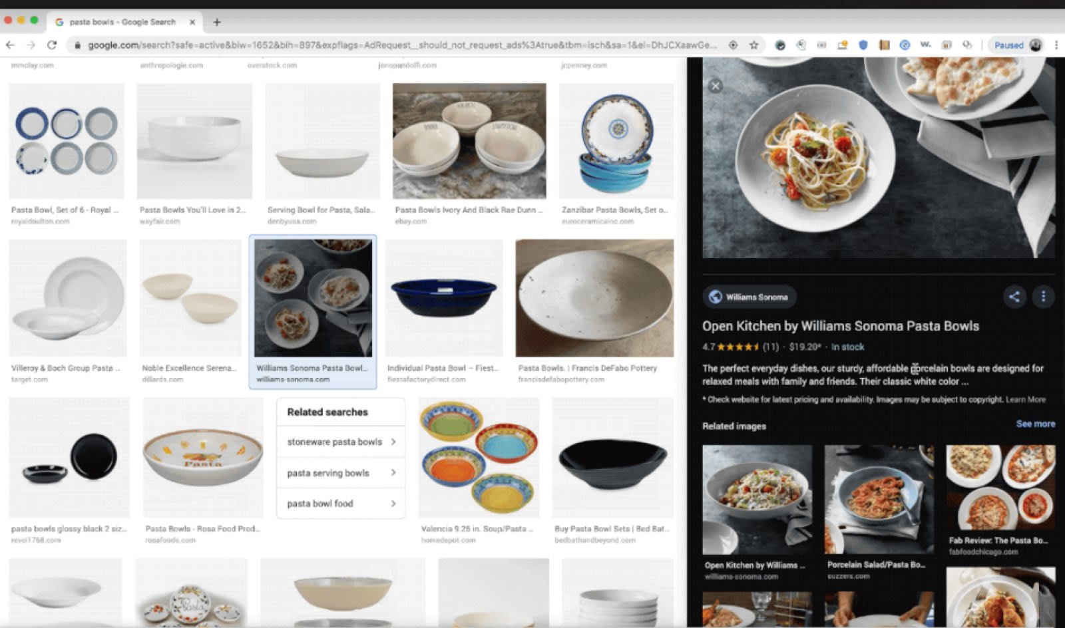This screenshot has width=1065, height=628.
Task: Go back using the browser back arrow
Action: [10, 45]
